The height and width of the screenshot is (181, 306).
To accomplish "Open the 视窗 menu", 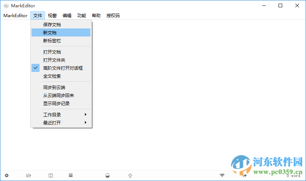I will (x=52, y=16).
